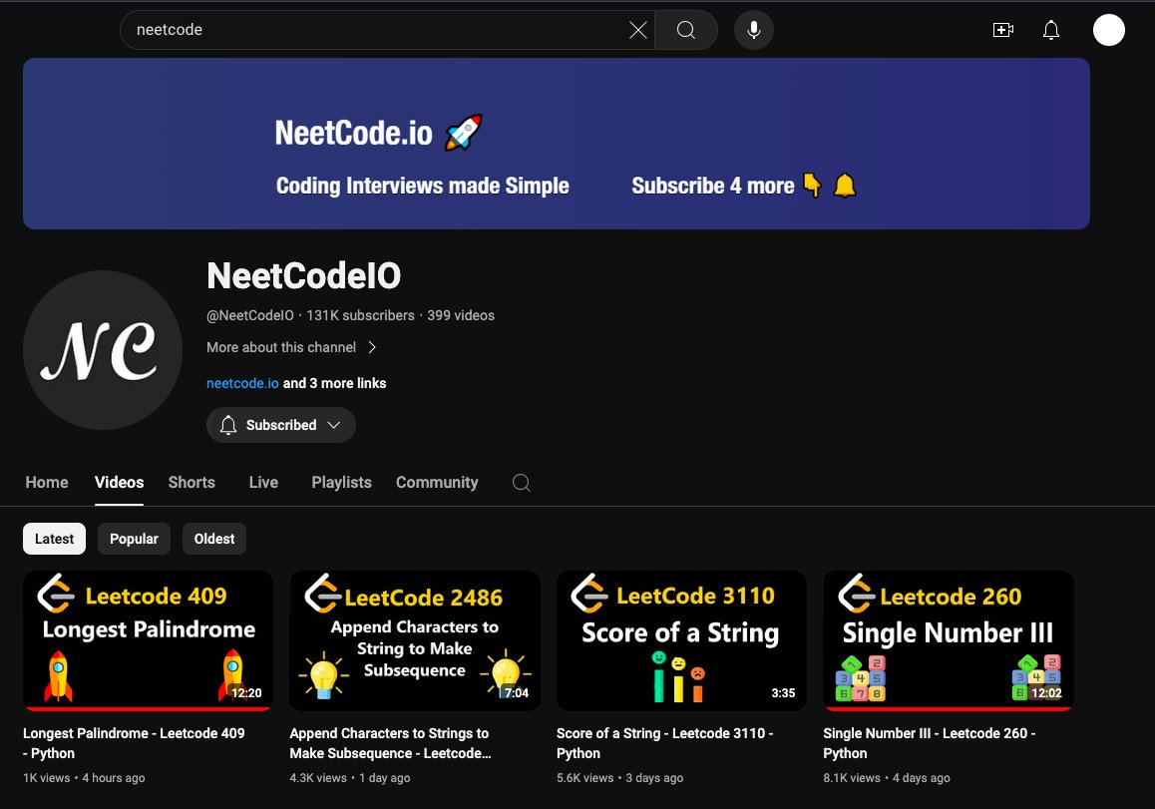Image resolution: width=1155 pixels, height=809 pixels.
Task: Click the 12:20 duration badge
Action: (x=246, y=693)
